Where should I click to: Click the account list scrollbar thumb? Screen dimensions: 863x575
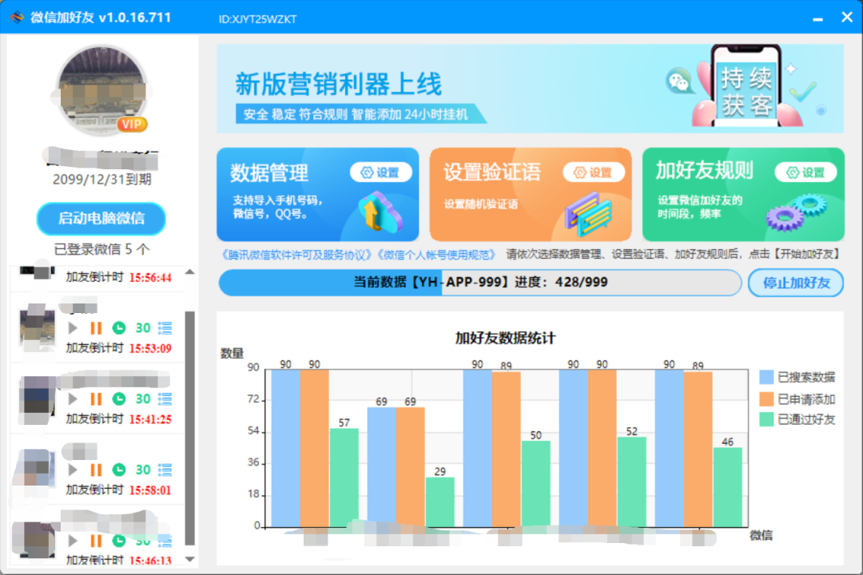(x=190, y=428)
